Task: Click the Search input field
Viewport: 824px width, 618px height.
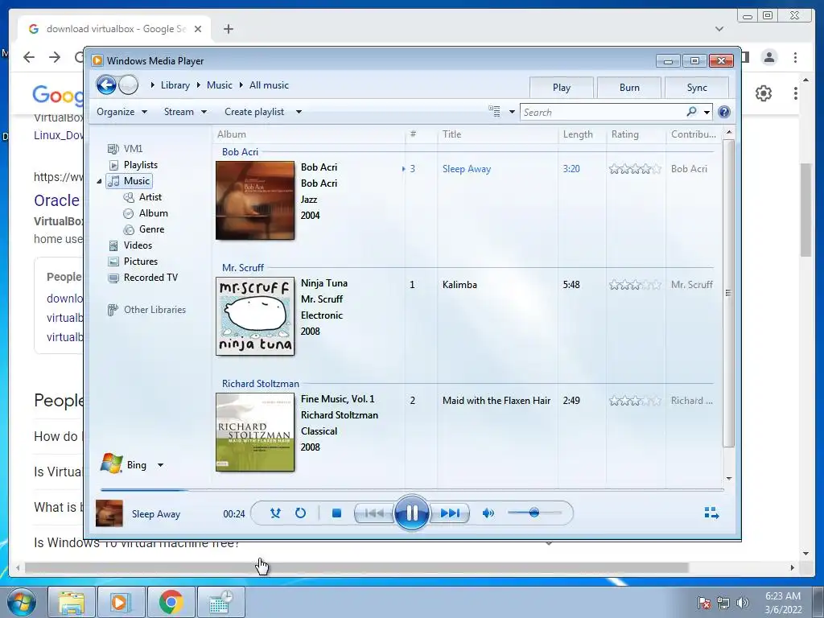Action: click(603, 112)
